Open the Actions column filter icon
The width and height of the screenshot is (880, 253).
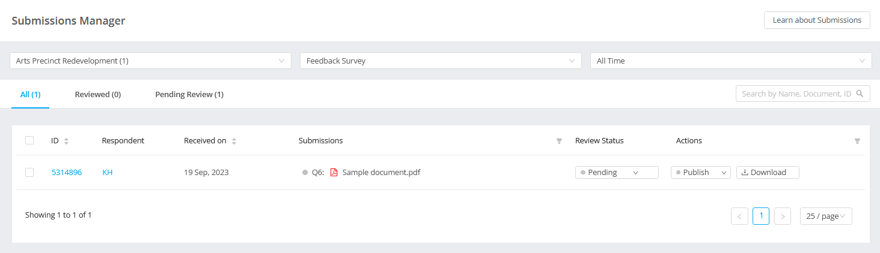[857, 141]
